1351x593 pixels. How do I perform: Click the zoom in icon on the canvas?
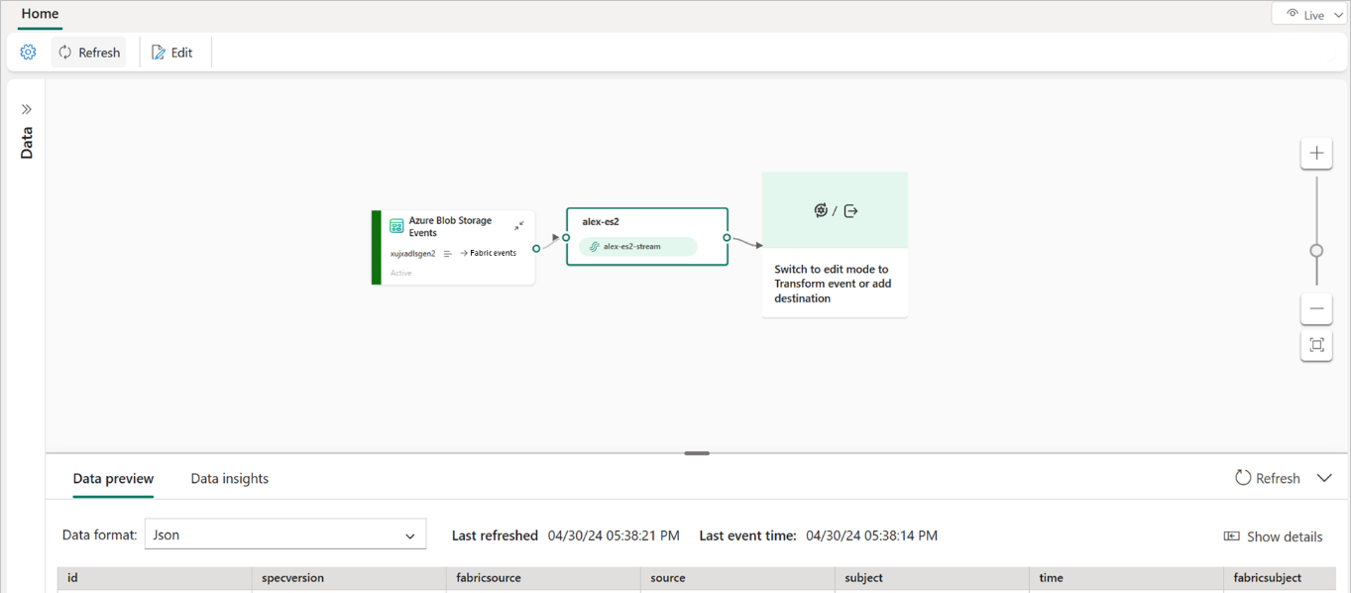coord(1315,153)
